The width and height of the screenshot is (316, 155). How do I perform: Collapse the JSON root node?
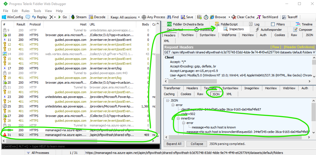click(167, 100)
